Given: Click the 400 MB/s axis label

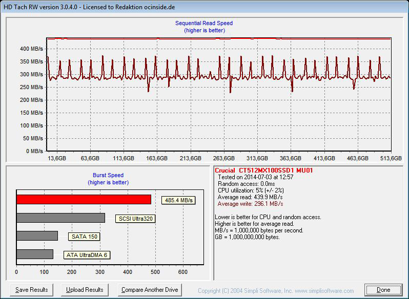Looking at the screenshot, I should pyautogui.click(x=32, y=49).
